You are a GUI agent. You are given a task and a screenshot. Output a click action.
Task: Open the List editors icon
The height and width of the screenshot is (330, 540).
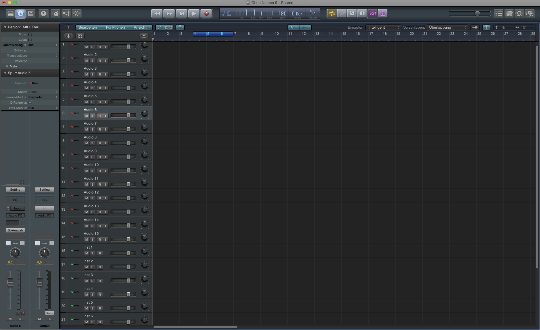click(x=499, y=13)
